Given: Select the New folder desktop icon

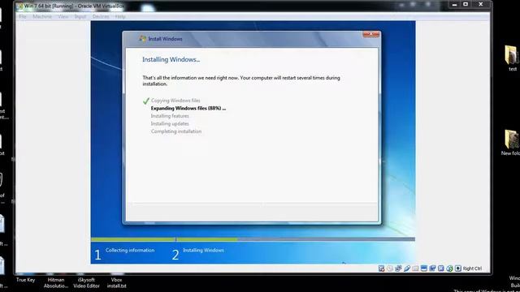Looking at the screenshot, I should pos(511,143).
